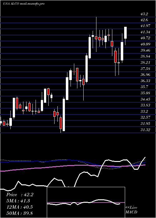This screenshot has width=156, height=218.
Task: Select the 35.08 price axis label
Action: click(x=145, y=93)
